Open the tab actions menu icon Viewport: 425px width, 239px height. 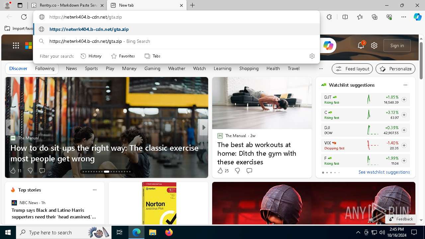pos(20,5)
